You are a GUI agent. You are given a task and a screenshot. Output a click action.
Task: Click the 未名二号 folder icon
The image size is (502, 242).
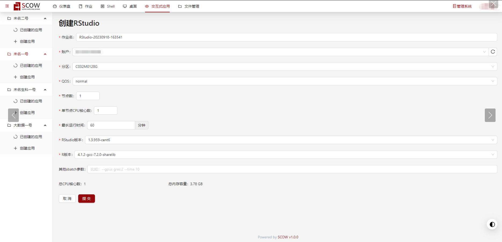click(x=9, y=18)
